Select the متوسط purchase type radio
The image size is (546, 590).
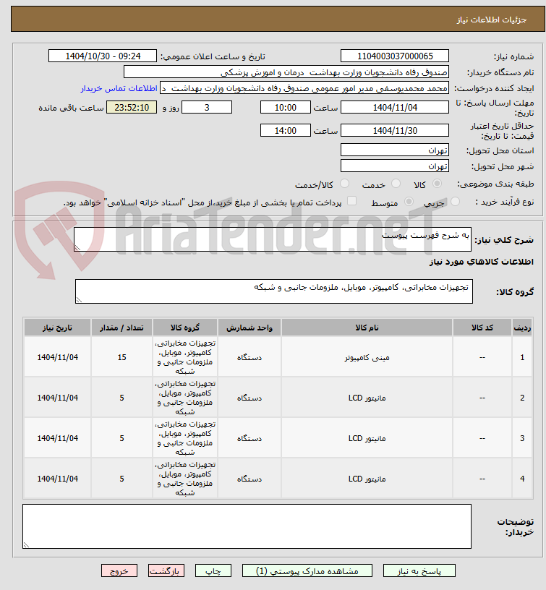[x=409, y=202]
